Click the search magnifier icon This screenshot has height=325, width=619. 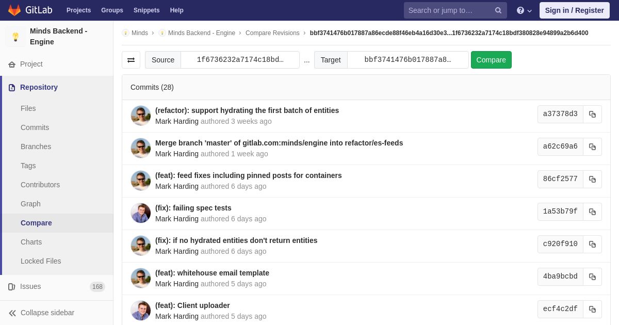(x=498, y=10)
